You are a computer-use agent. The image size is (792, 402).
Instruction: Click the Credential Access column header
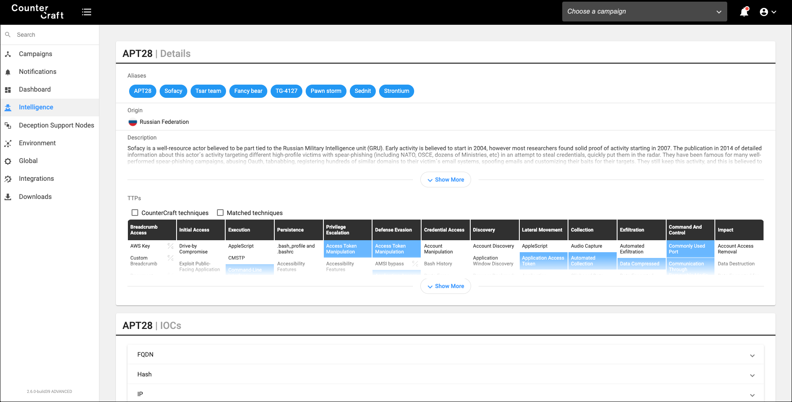pos(445,230)
